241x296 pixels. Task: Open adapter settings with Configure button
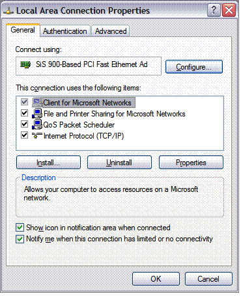tap(194, 67)
